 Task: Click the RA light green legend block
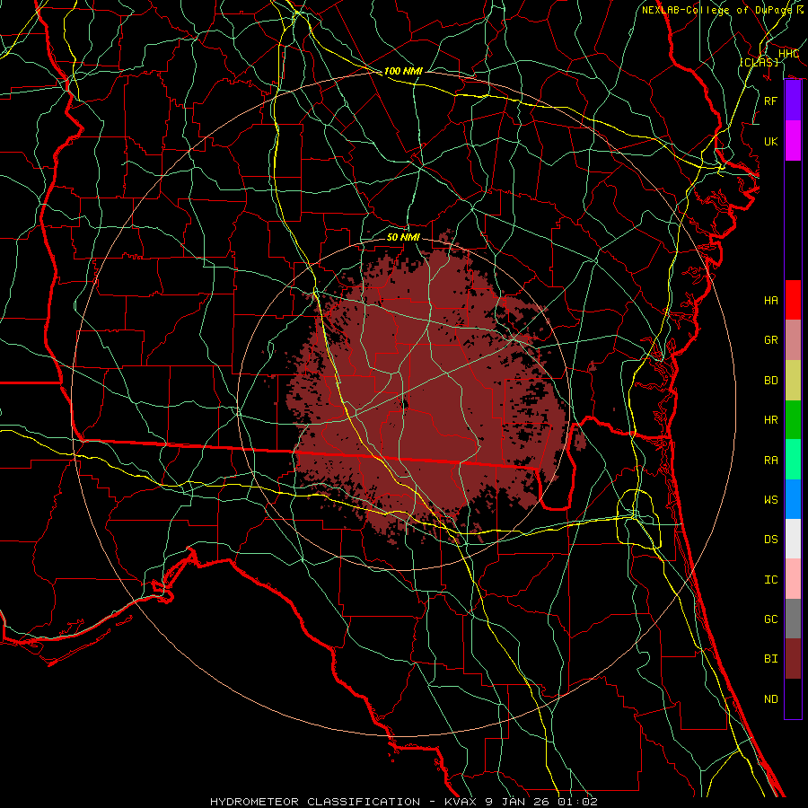pyautogui.click(x=793, y=460)
